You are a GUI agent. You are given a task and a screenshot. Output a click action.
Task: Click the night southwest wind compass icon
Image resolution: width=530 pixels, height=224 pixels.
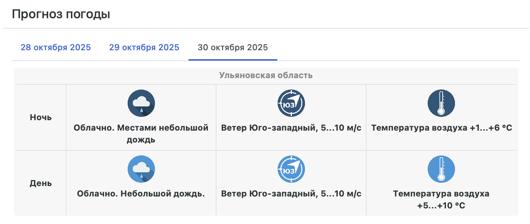point(291,103)
